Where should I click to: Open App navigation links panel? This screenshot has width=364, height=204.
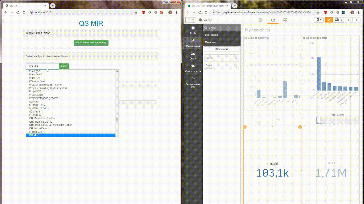193,82
